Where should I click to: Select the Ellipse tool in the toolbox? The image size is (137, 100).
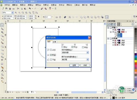pos(2,50)
